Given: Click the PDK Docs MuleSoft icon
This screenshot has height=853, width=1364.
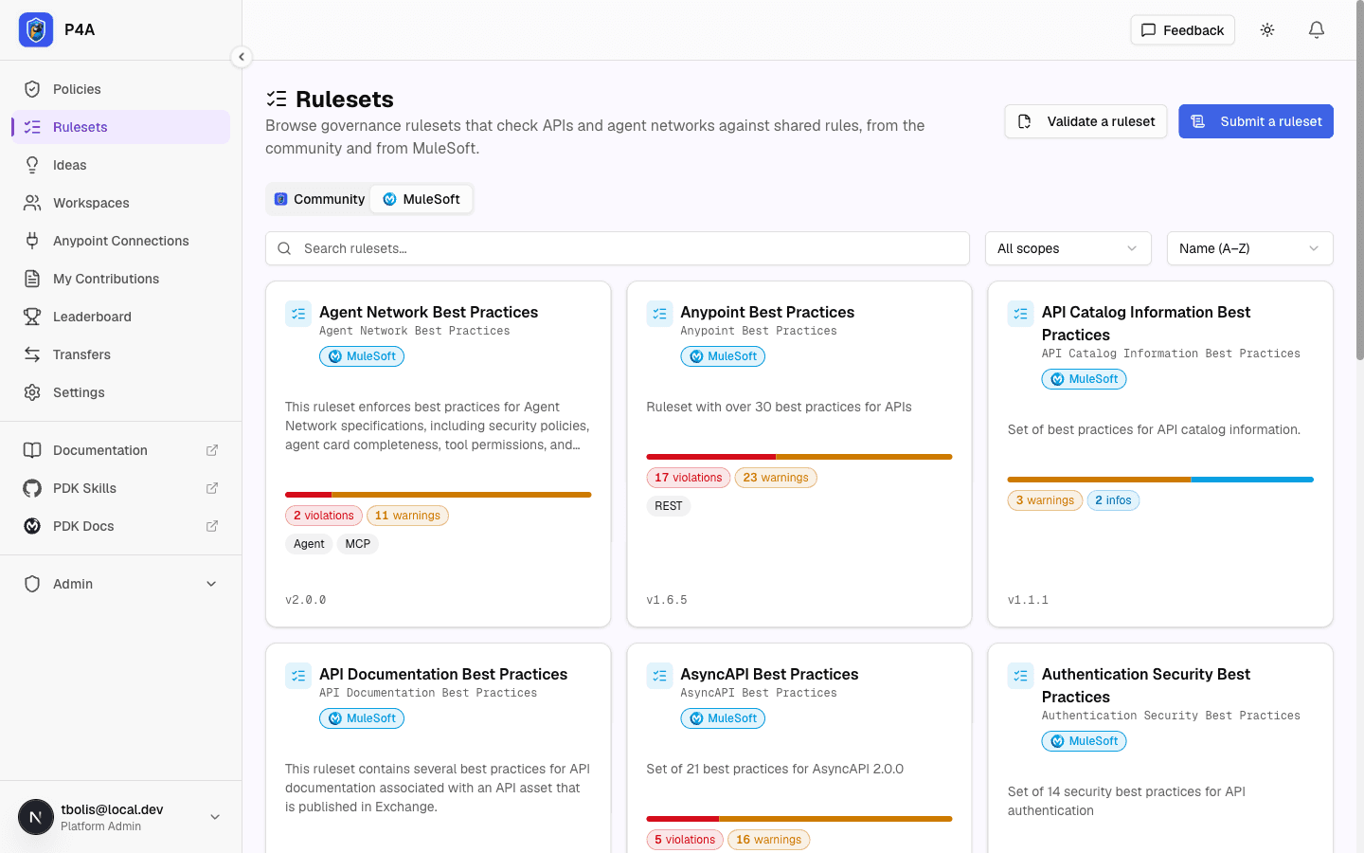Looking at the screenshot, I should pos(32,526).
